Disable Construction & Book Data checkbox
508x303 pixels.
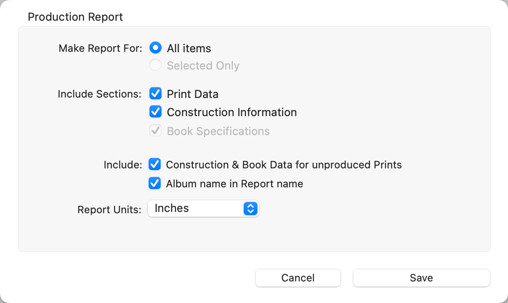point(155,164)
